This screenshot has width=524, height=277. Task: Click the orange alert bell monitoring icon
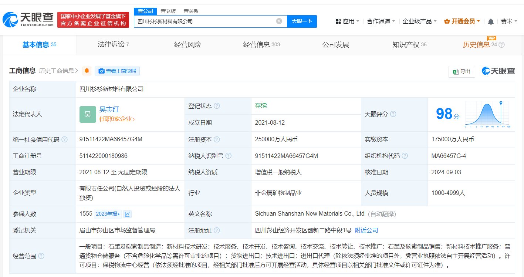coord(87,71)
